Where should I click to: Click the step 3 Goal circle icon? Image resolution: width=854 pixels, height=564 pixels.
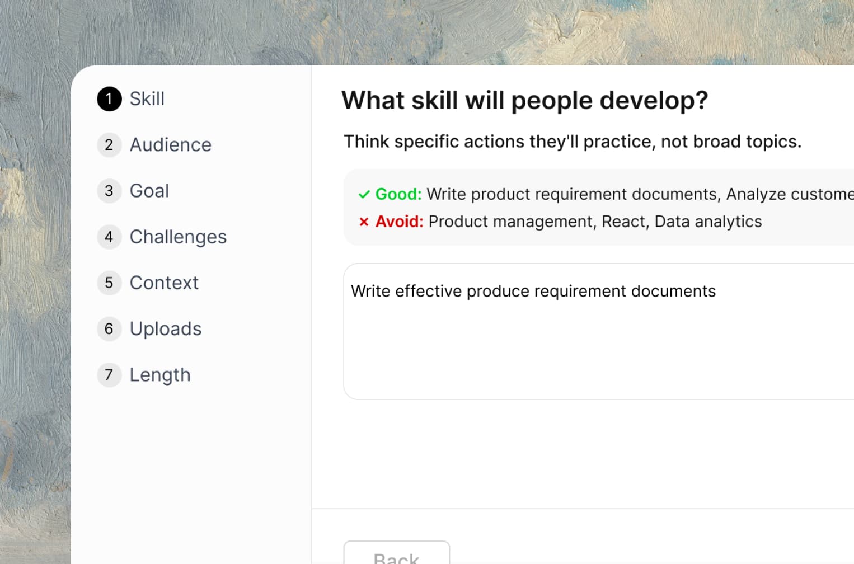tap(109, 191)
